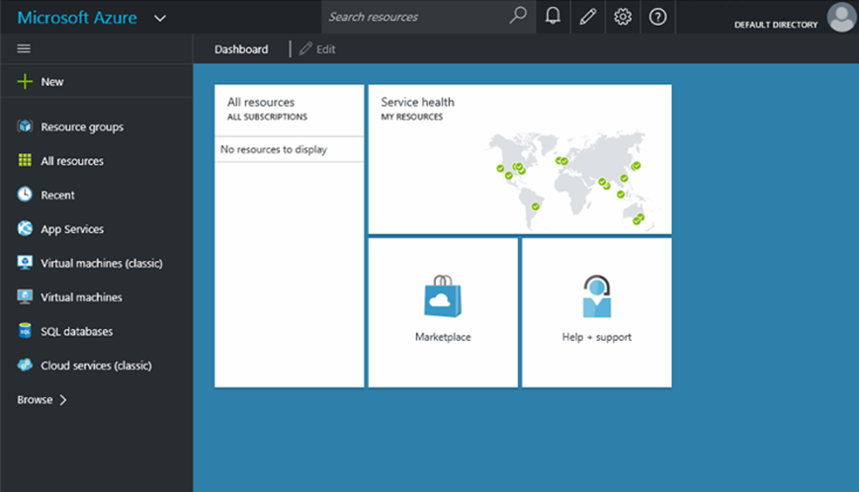This screenshot has height=492, width=859.
Task: Select the All resources grid icon
Action: point(25,160)
